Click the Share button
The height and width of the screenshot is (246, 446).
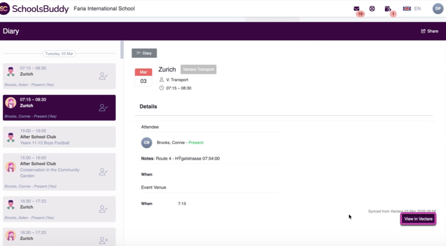[429, 31]
